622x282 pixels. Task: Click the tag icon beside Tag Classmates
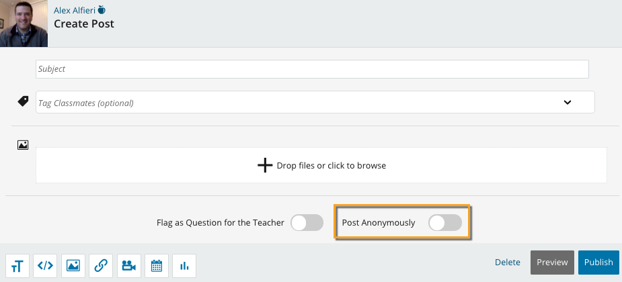(x=23, y=102)
